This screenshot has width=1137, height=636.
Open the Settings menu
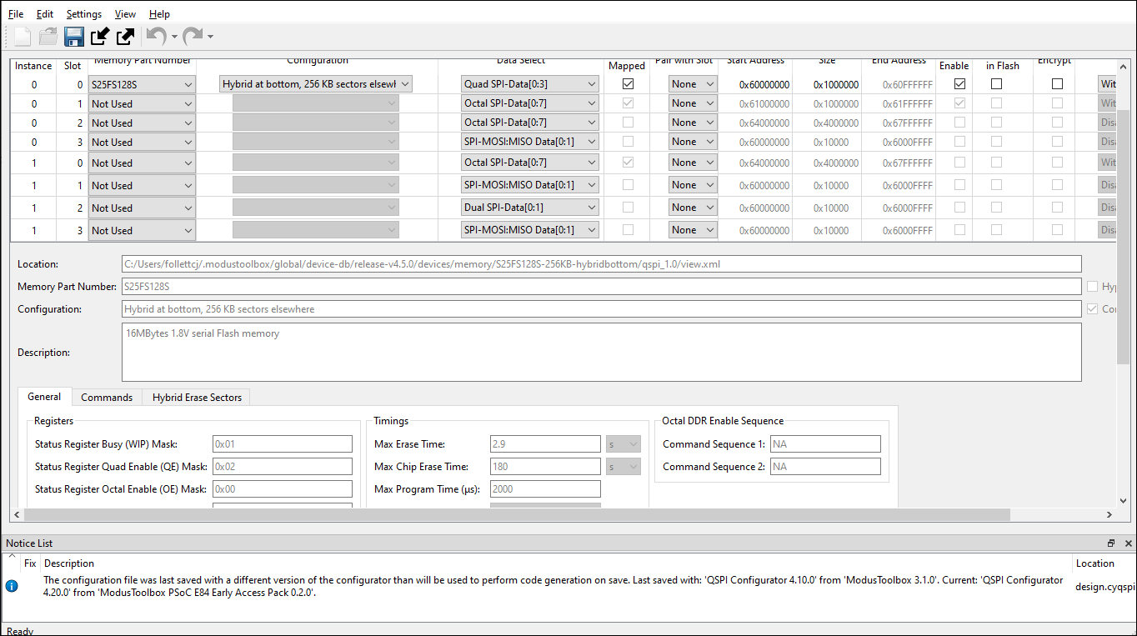tap(84, 14)
